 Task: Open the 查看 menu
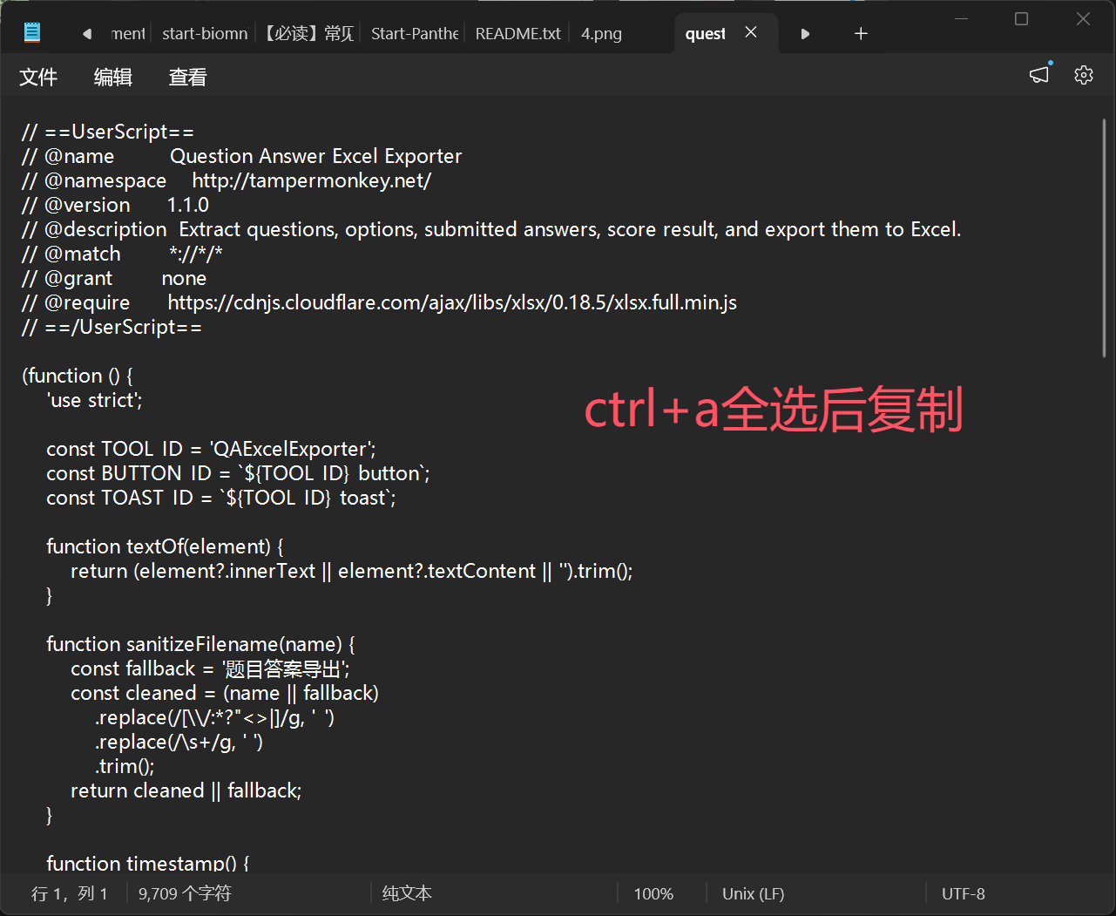[x=187, y=77]
